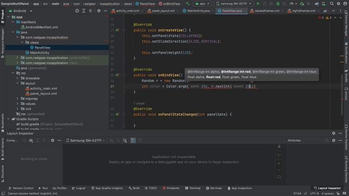The image size is (349, 196).
Task: Open Project panel options gear
Action: click(x=99, y=11)
